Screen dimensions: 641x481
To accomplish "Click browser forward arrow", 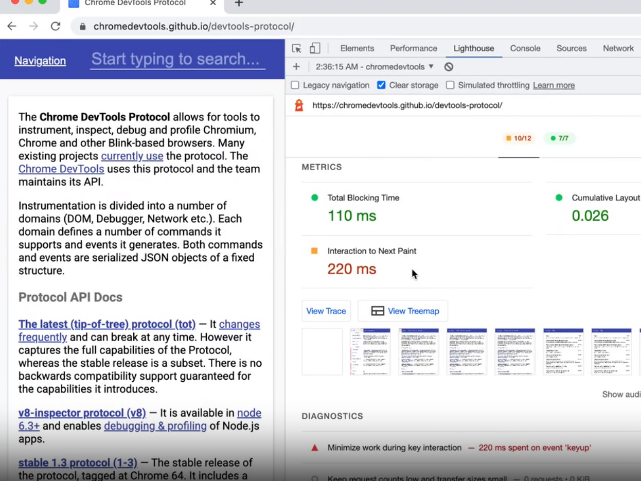I will tap(33, 26).
